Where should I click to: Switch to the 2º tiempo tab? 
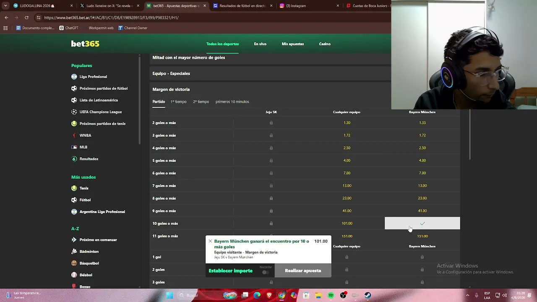tap(201, 102)
